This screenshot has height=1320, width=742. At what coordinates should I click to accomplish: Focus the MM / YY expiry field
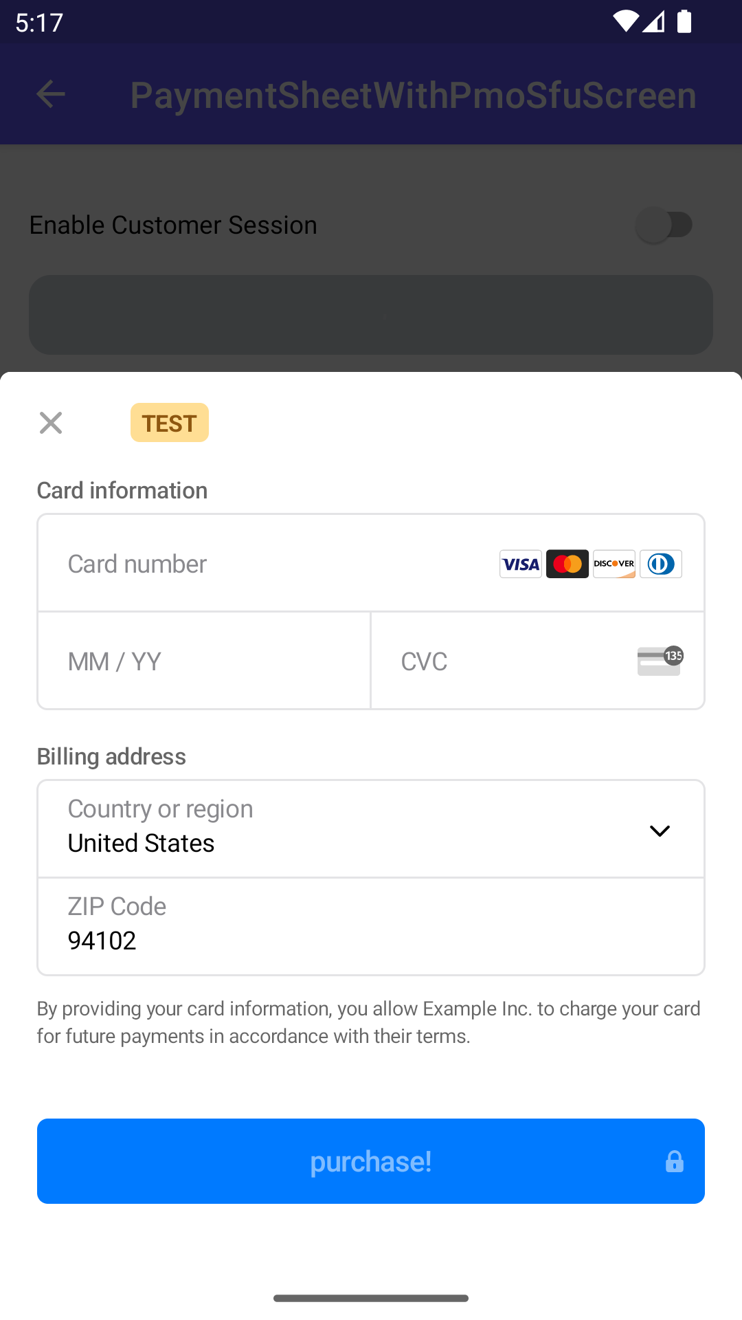tap(203, 661)
